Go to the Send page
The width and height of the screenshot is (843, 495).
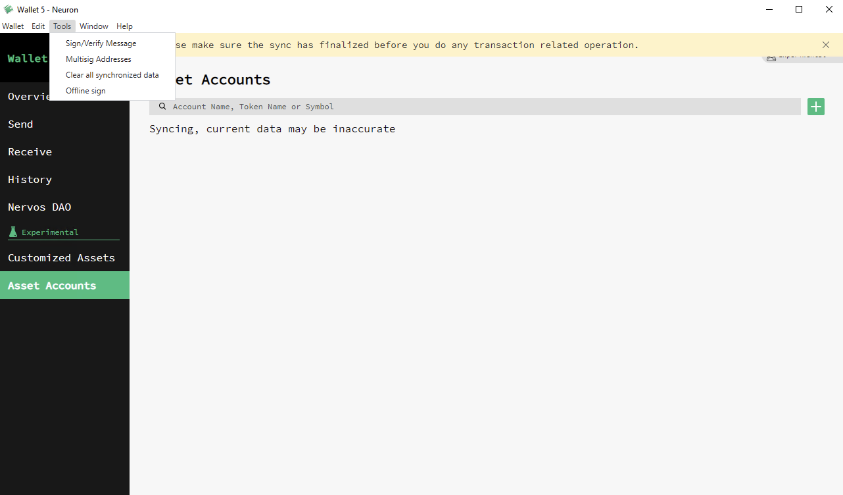[x=20, y=124]
